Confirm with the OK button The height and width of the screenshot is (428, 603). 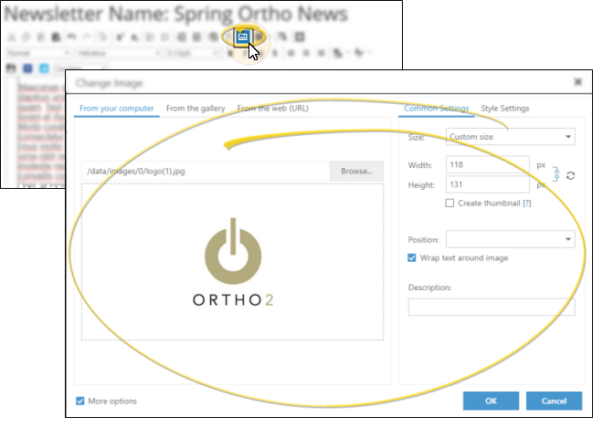491,401
